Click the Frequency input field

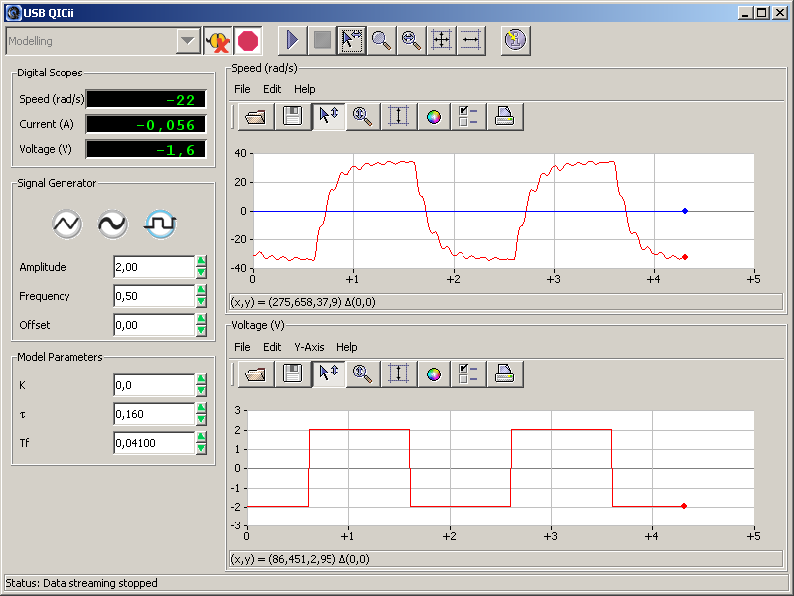pyautogui.click(x=154, y=296)
